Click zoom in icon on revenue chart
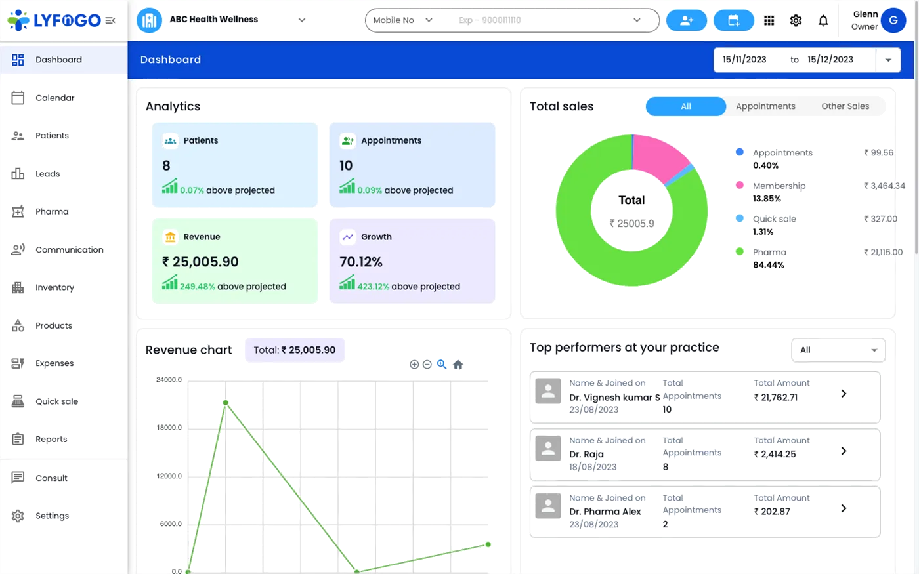This screenshot has height=574, width=919. 414,364
